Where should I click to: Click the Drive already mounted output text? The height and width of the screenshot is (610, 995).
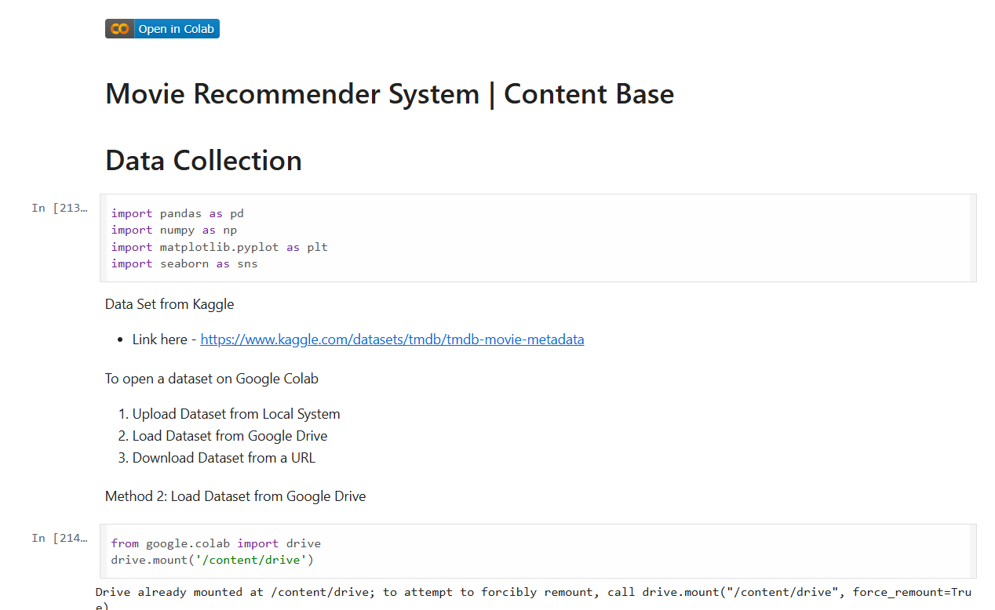[471, 592]
